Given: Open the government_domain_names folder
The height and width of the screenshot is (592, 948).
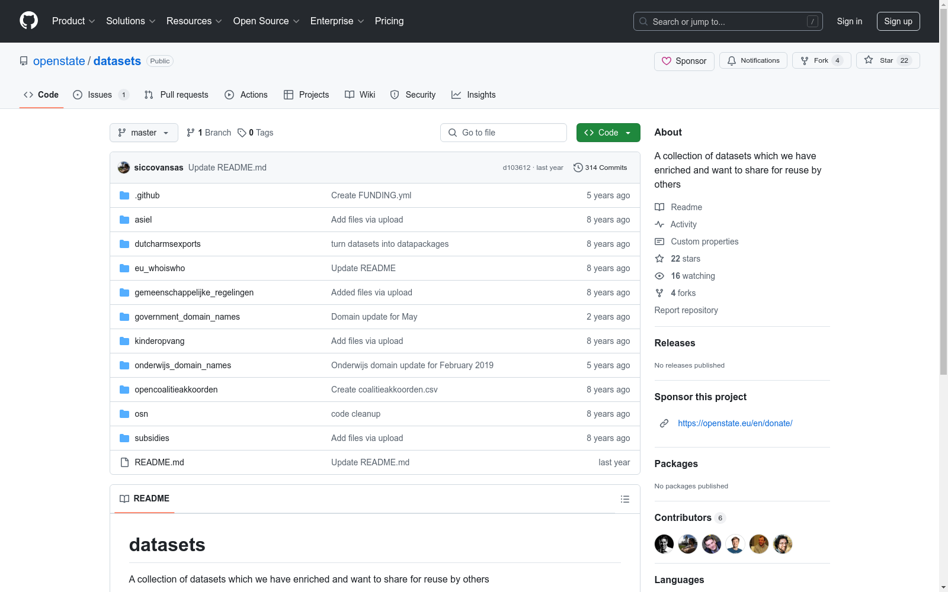Looking at the screenshot, I should pyautogui.click(x=187, y=317).
